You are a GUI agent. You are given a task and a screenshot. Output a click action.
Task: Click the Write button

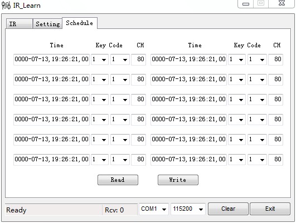tap(178, 180)
